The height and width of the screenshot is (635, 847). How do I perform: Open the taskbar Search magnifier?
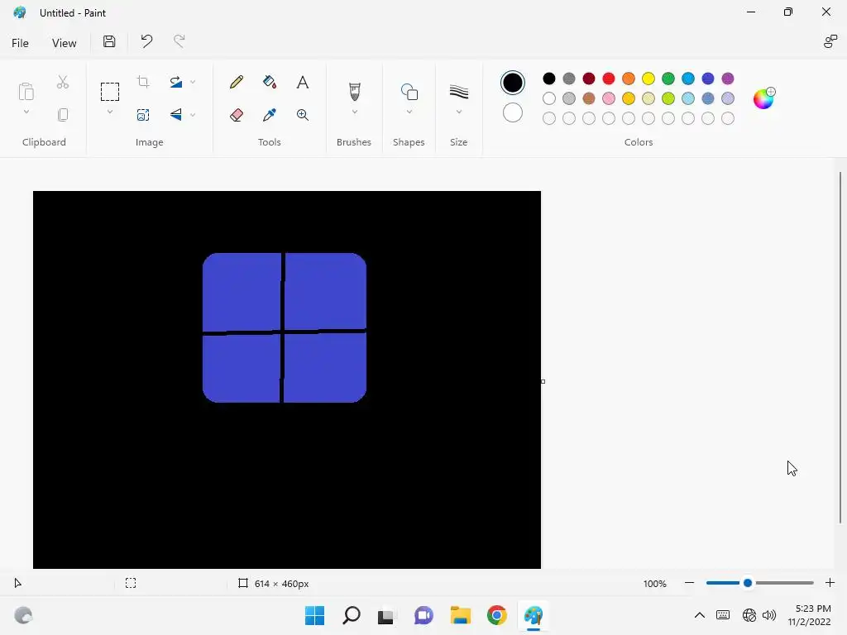click(x=351, y=615)
